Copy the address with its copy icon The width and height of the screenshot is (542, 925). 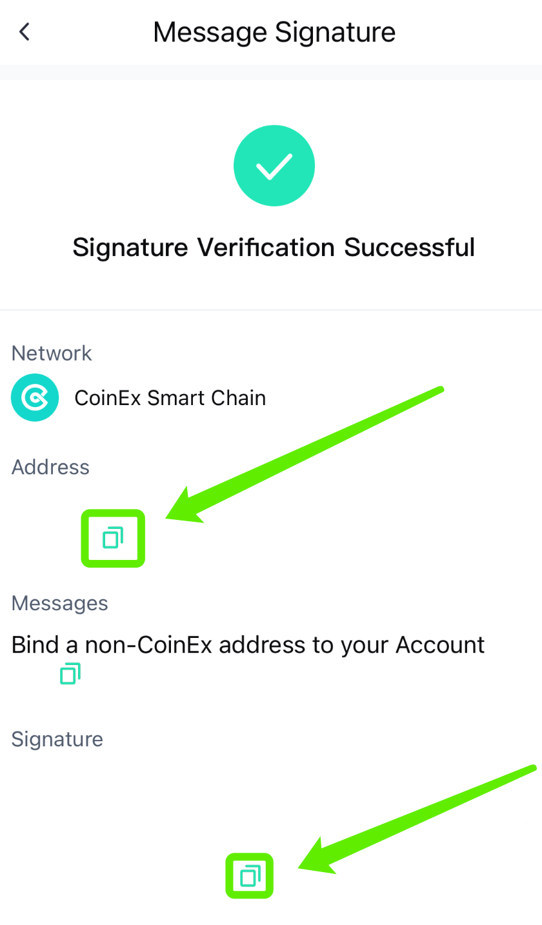113,537
